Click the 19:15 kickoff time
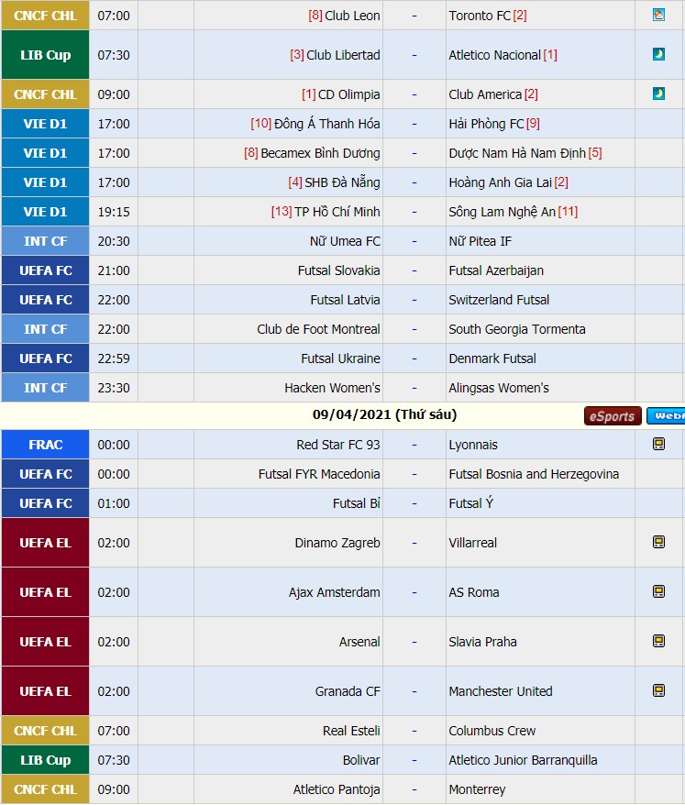 (x=114, y=212)
